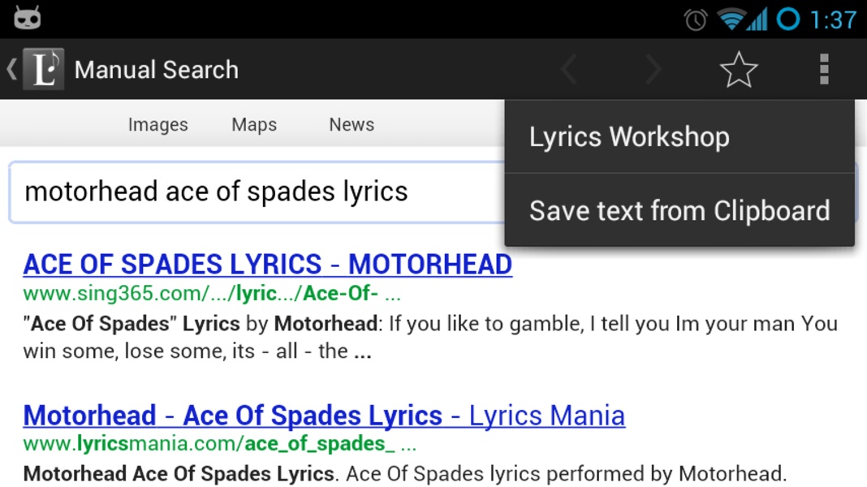
Task: Open ACE OF SPADES LYRICS - MOTORHEAD link
Action: pyautogui.click(x=268, y=264)
